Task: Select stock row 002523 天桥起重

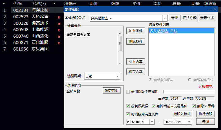Action: pyautogui.click(x=32, y=17)
